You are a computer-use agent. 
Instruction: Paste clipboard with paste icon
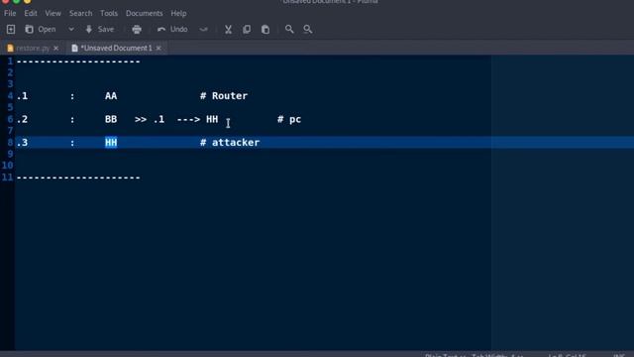265,29
